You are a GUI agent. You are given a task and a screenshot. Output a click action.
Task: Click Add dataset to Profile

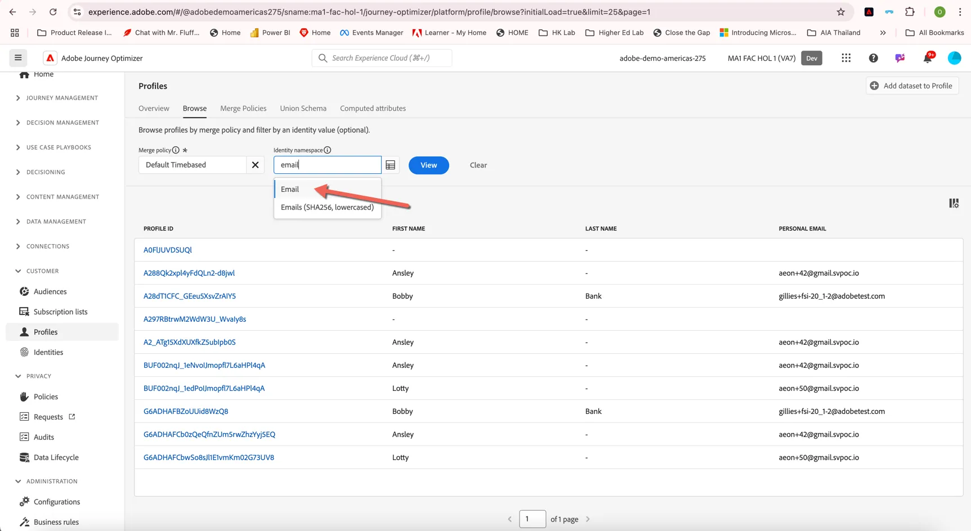coord(911,85)
